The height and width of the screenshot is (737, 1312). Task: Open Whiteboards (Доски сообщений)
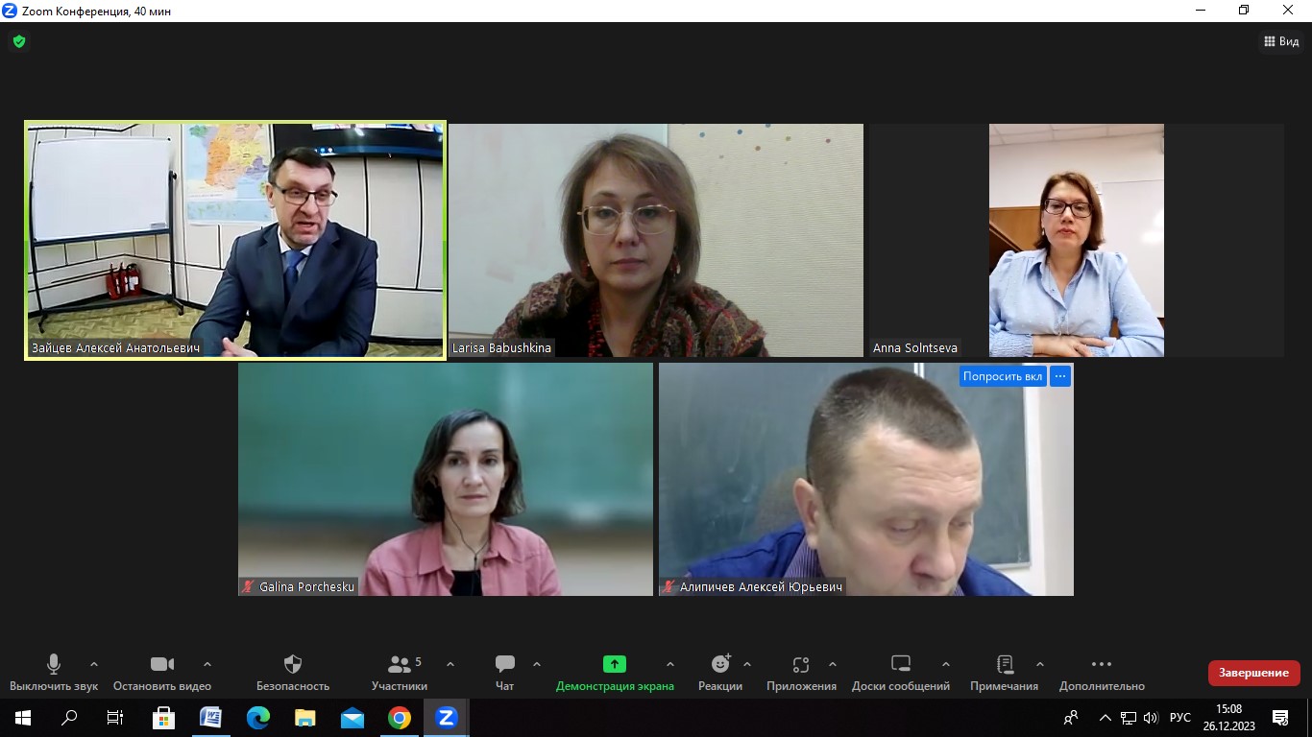pos(900,672)
